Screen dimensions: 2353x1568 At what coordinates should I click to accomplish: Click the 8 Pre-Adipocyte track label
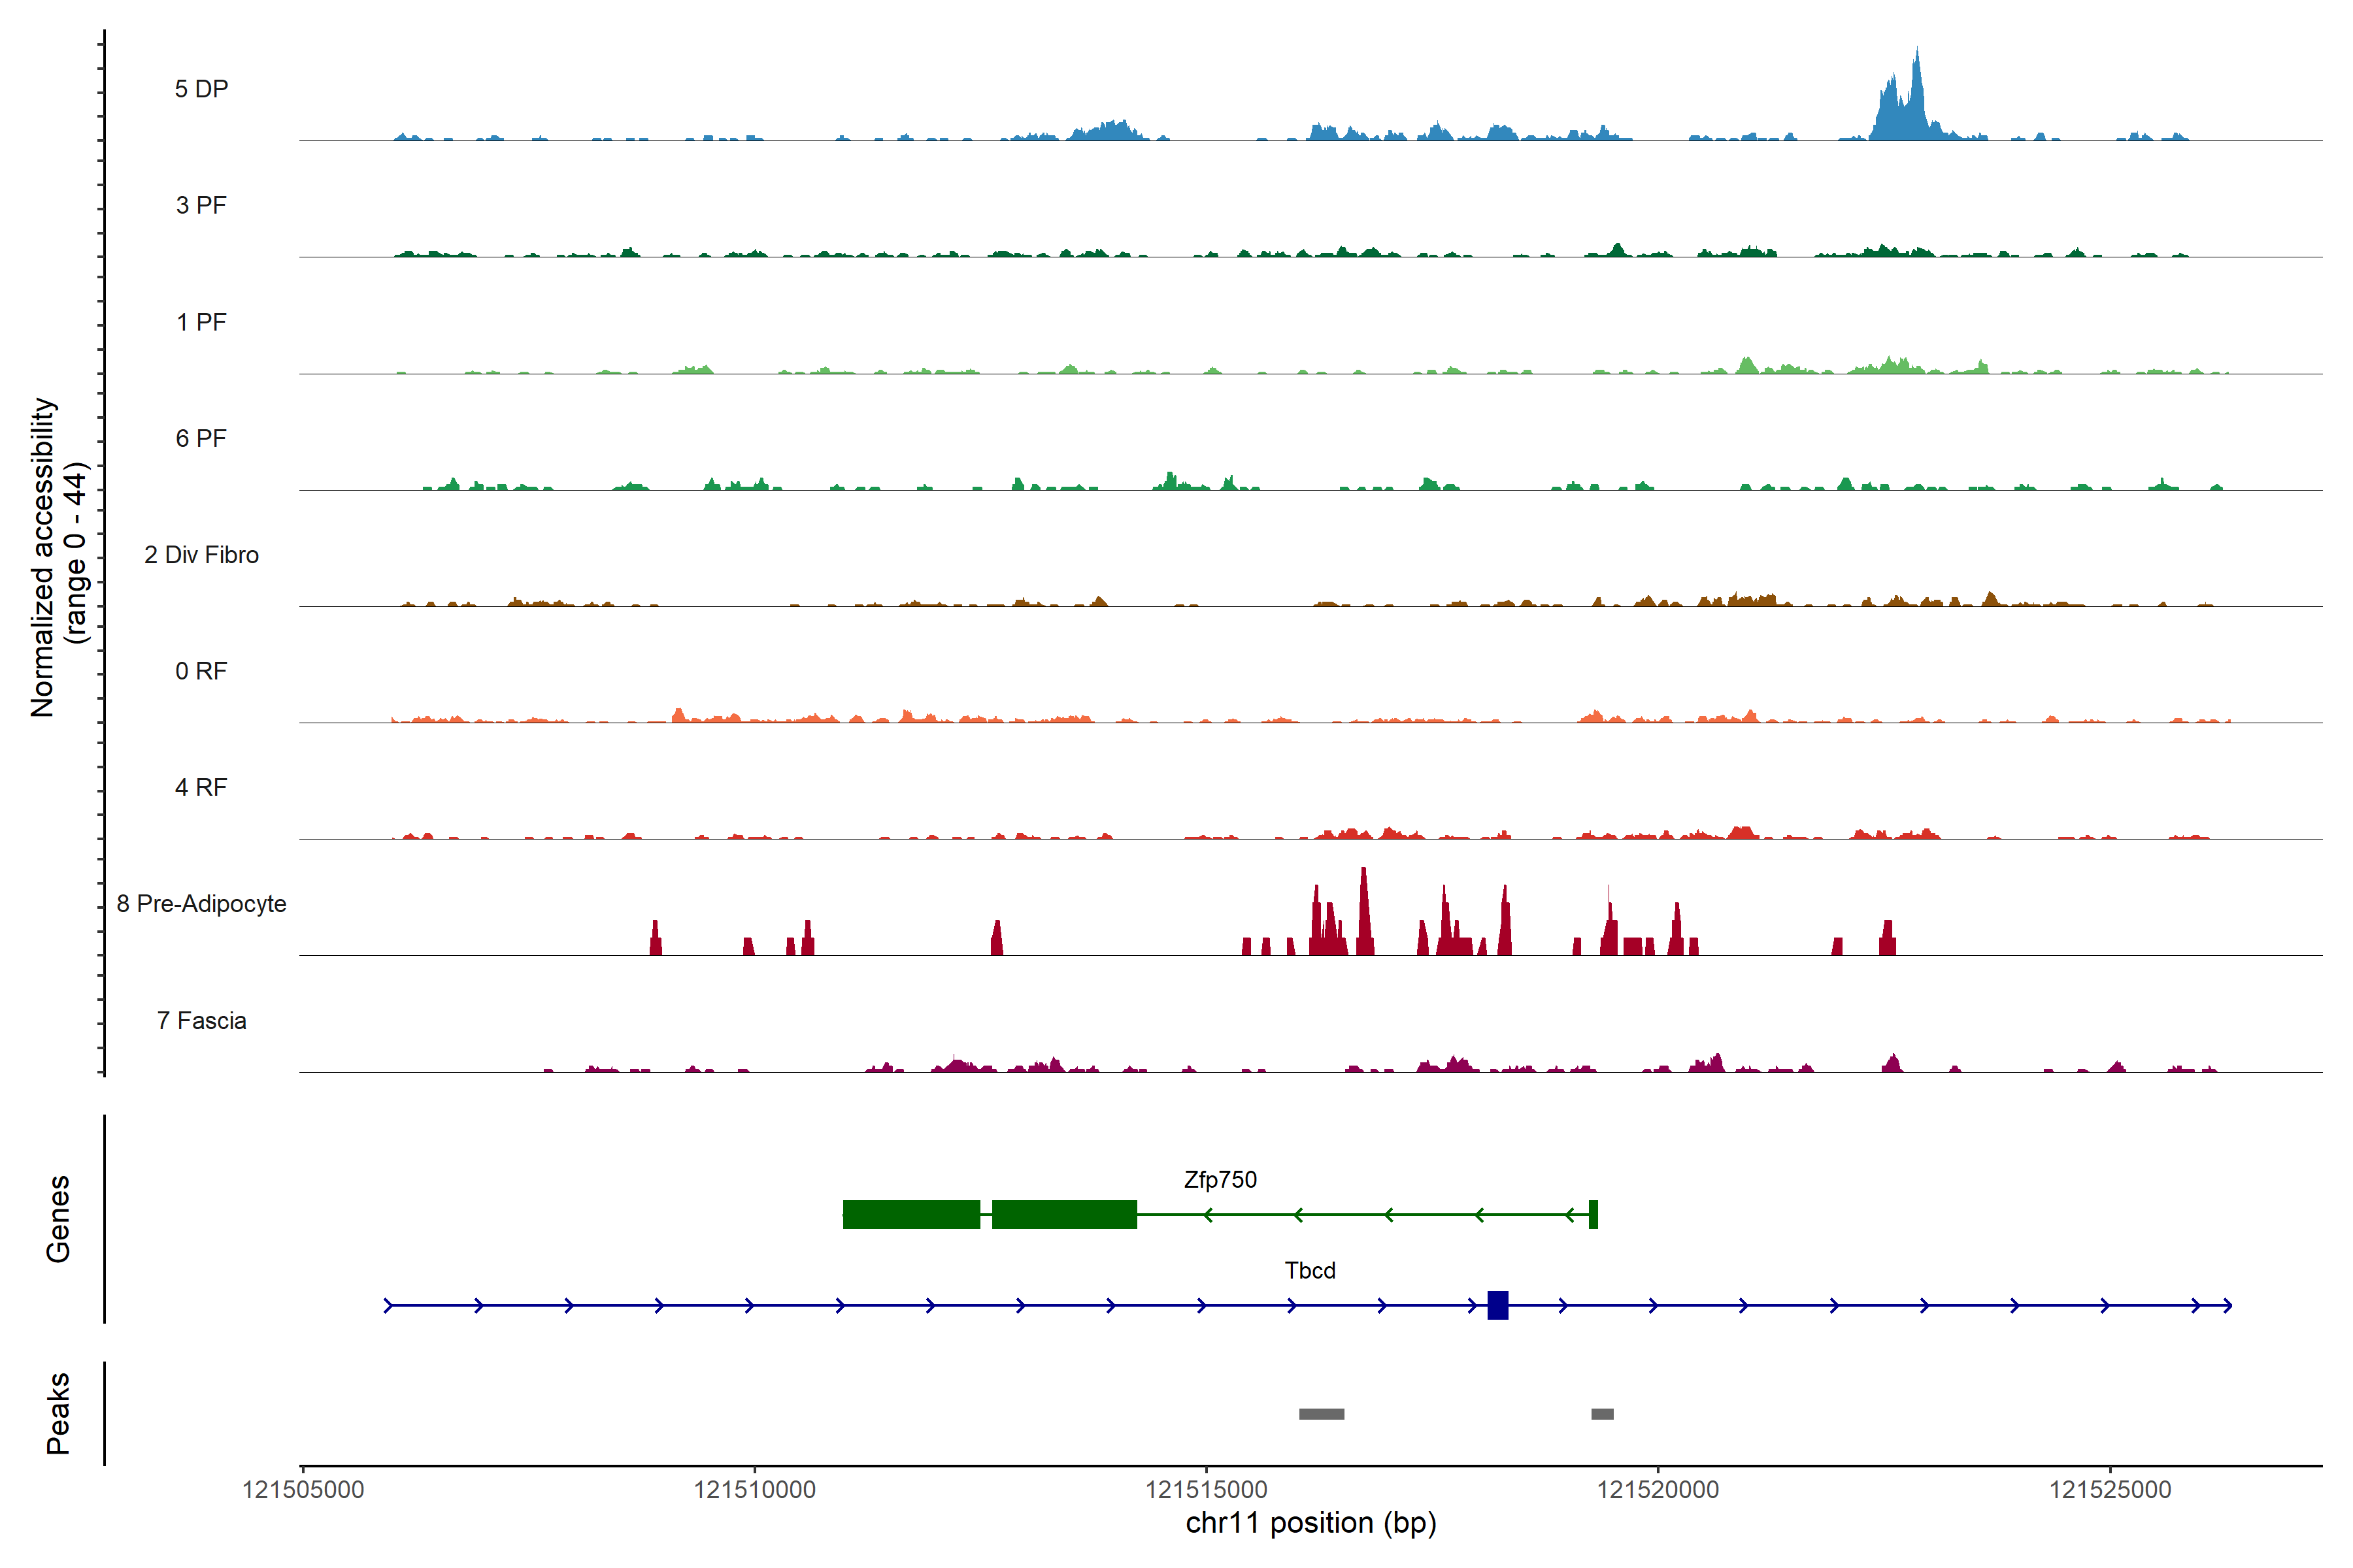pyautogui.click(x=201, y=904)
